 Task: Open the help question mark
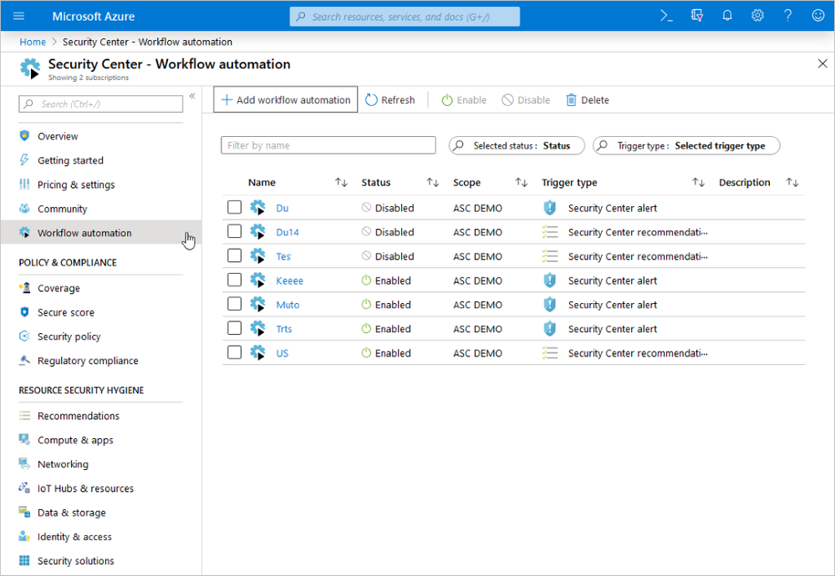[x=787, y=16]
